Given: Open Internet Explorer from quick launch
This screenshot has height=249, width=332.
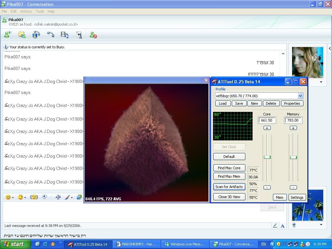Looking at the screenshot, I should click(x=45, y=244).
